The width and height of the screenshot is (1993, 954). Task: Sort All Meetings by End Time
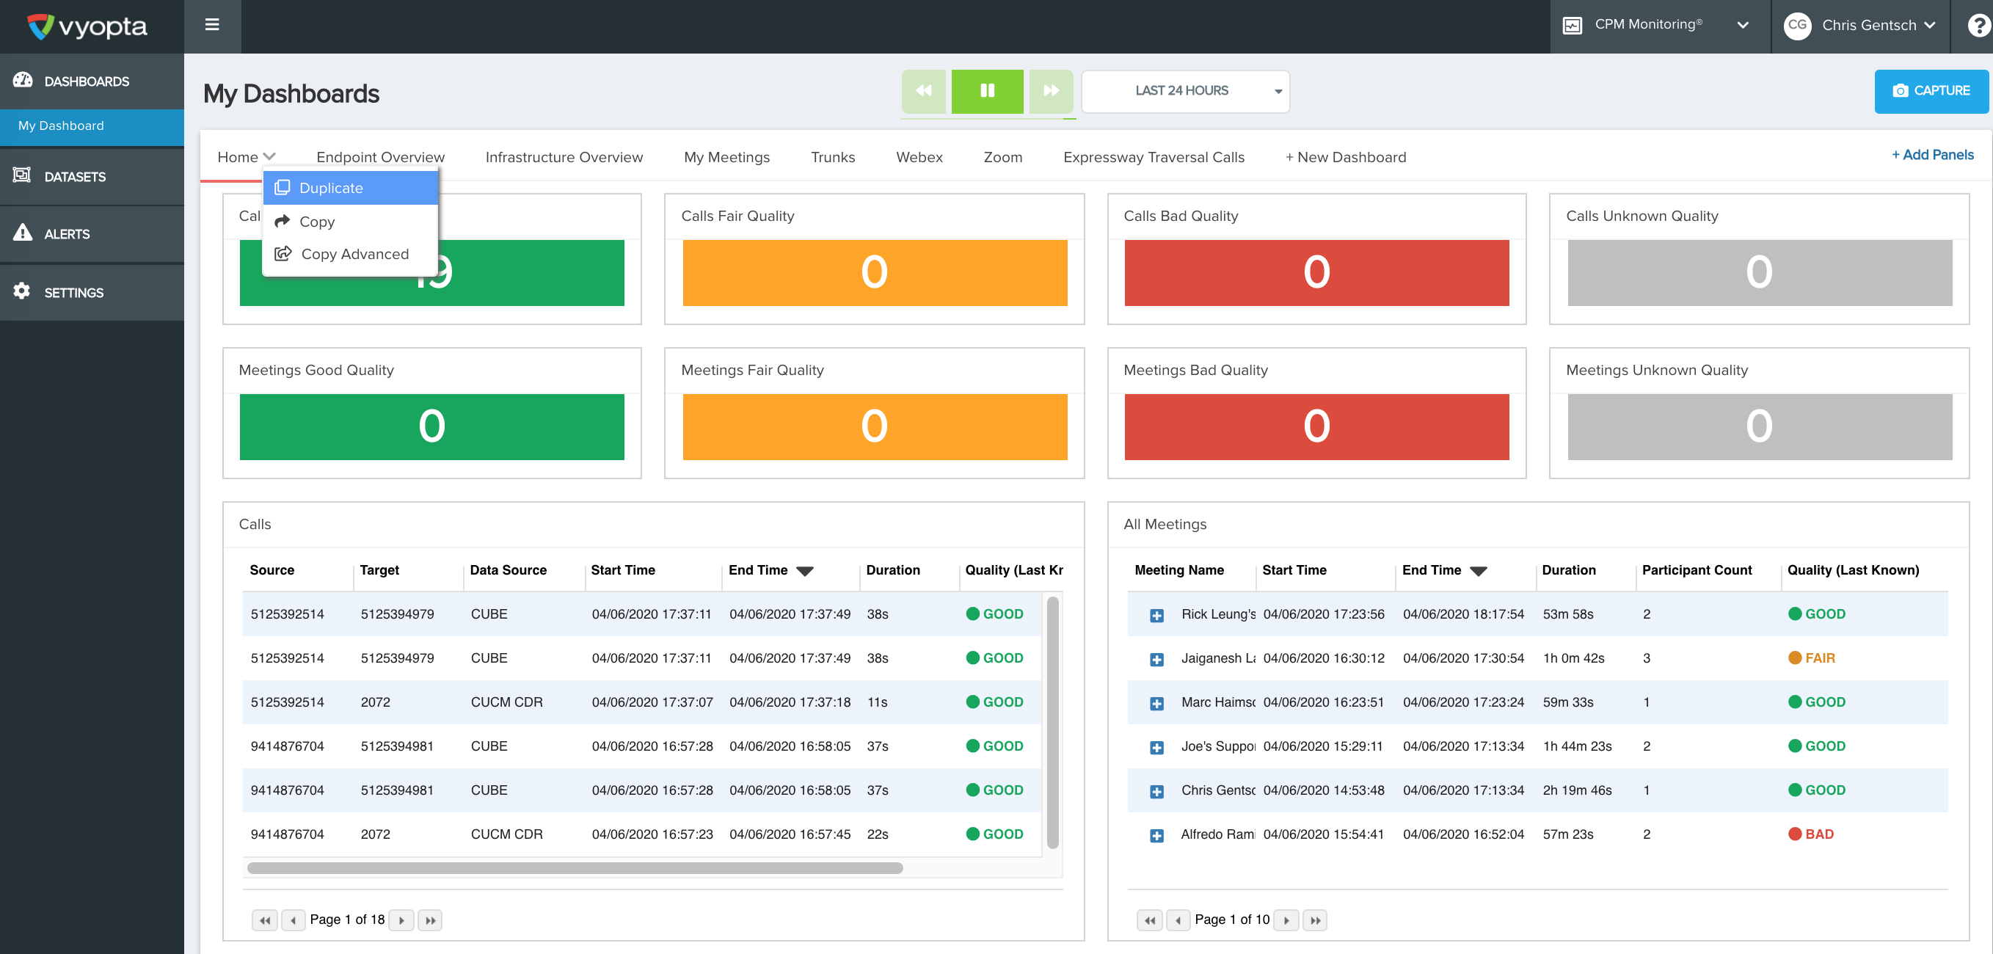(1443, 570)
